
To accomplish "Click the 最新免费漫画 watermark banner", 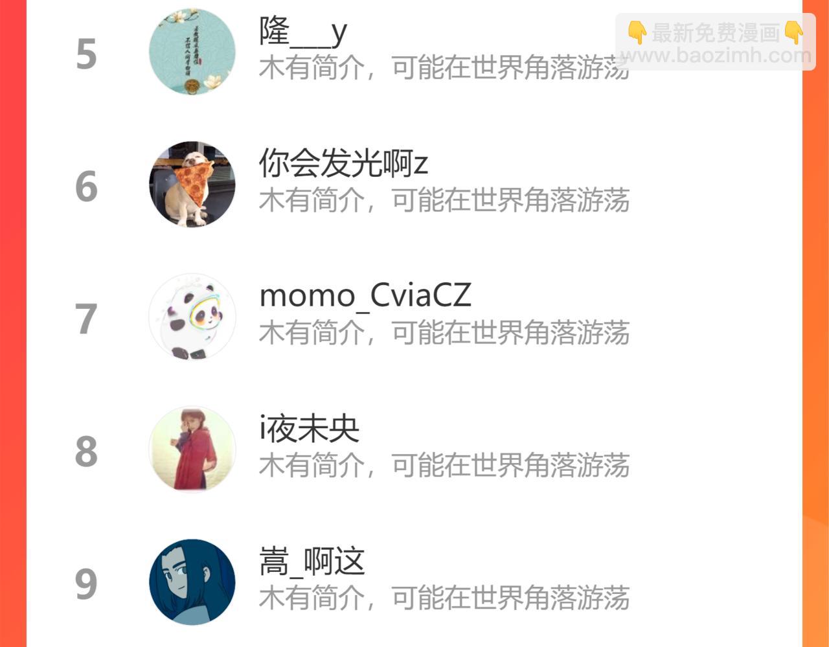I will 716,32.
